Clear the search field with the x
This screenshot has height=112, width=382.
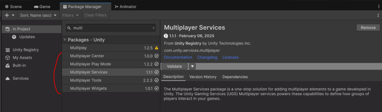tap(154, 28)
